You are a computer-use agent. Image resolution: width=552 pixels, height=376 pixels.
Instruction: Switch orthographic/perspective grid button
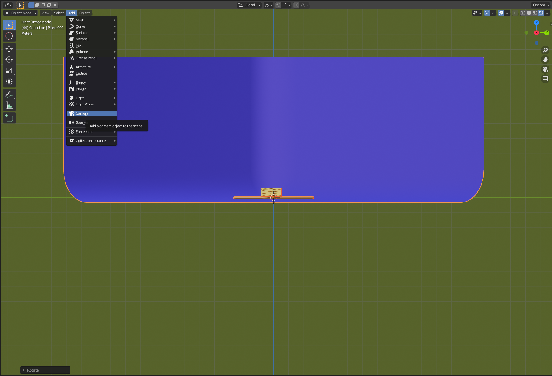point(545,79)
